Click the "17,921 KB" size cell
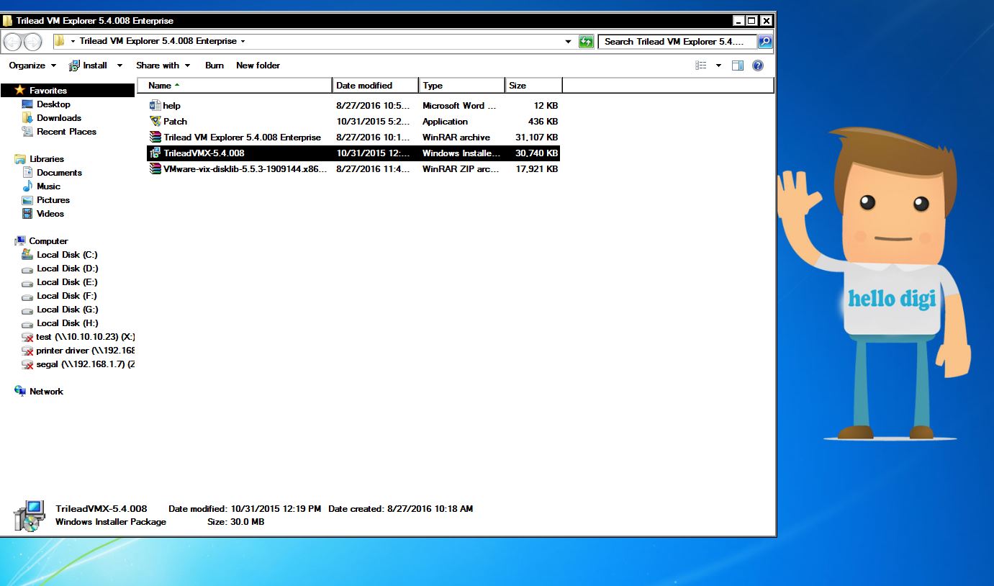 (537, 169)
